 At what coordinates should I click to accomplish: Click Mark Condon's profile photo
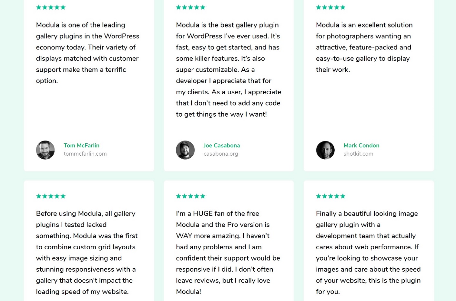pos(325,150)
